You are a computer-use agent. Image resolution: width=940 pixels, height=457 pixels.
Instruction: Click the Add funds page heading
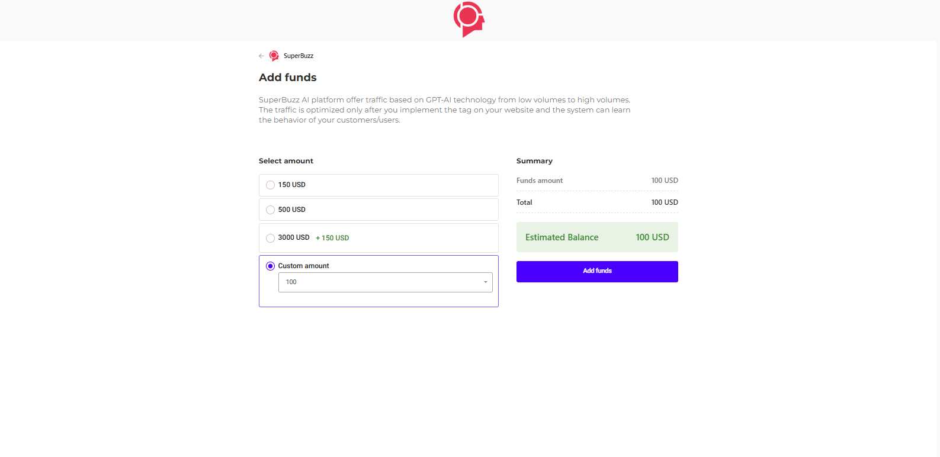tap(288, 78)
